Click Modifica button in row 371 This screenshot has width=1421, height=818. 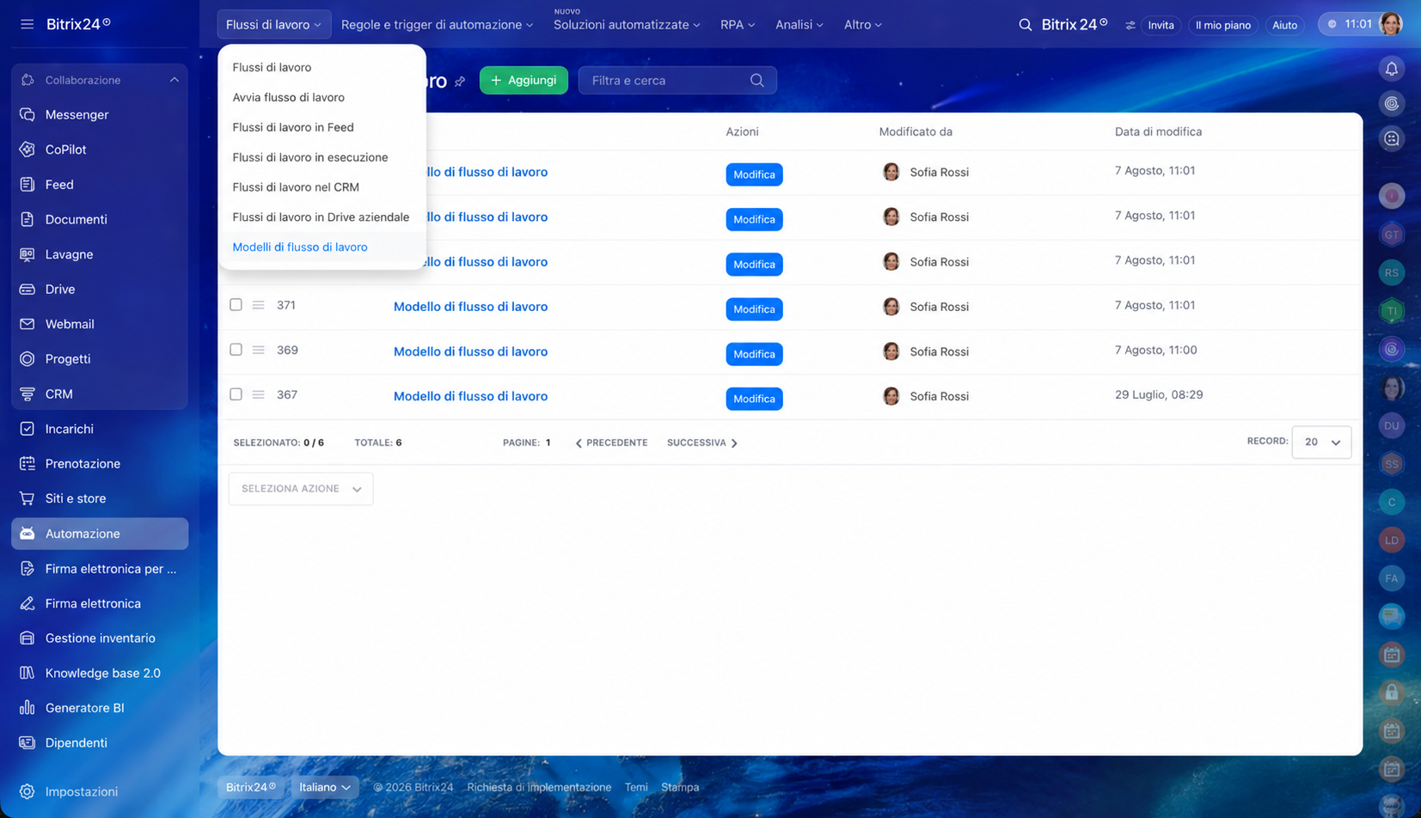click(x=754, y=309)
